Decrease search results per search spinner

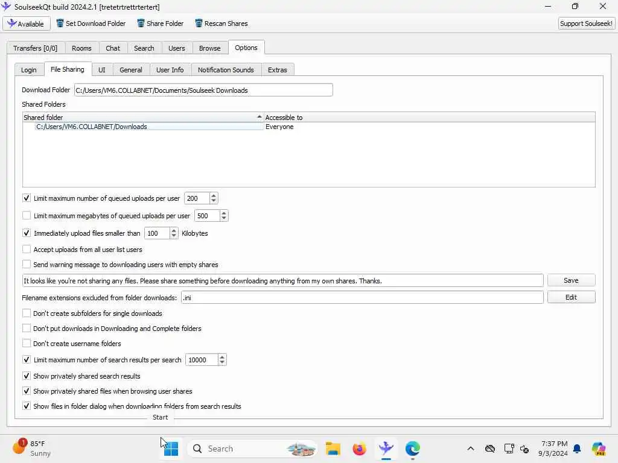click(222, 362)
